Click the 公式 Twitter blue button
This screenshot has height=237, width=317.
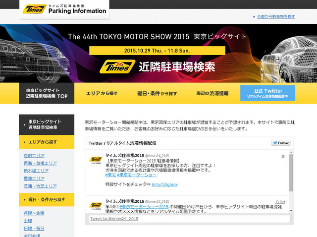point(267,93)
